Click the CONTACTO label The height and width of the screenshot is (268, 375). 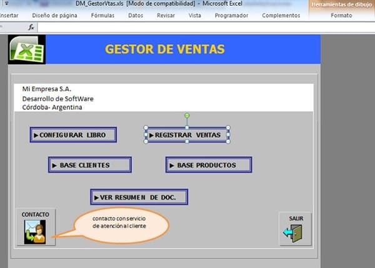(x=36, y=214)
